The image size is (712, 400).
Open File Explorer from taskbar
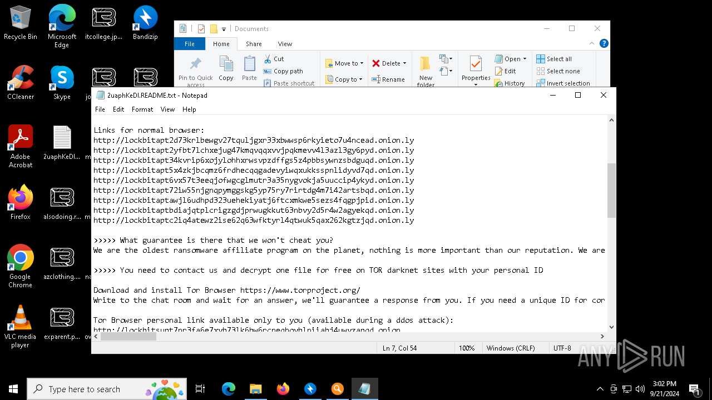click(255, 389)
